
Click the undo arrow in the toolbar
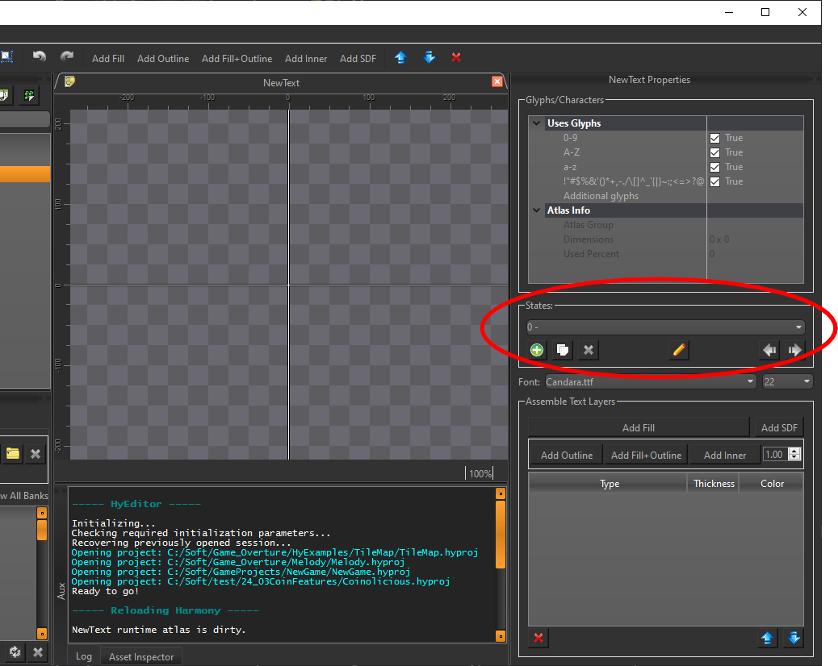pos(39,57)
